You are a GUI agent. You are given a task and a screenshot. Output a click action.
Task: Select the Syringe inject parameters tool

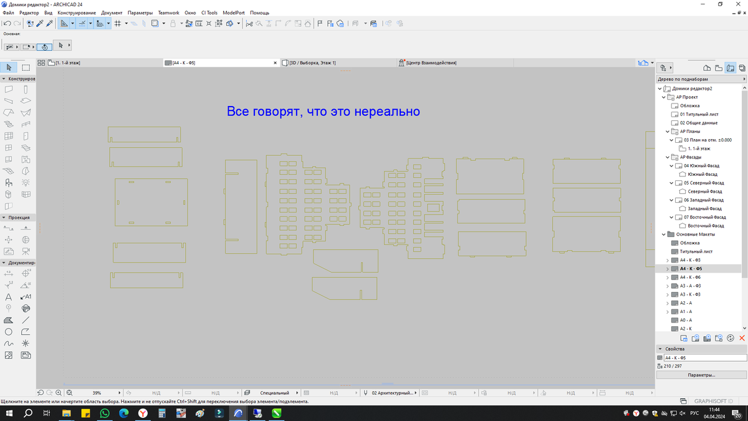coord(50,23)
